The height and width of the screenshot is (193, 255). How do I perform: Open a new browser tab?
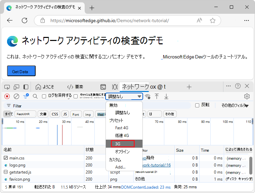[92, 8]
